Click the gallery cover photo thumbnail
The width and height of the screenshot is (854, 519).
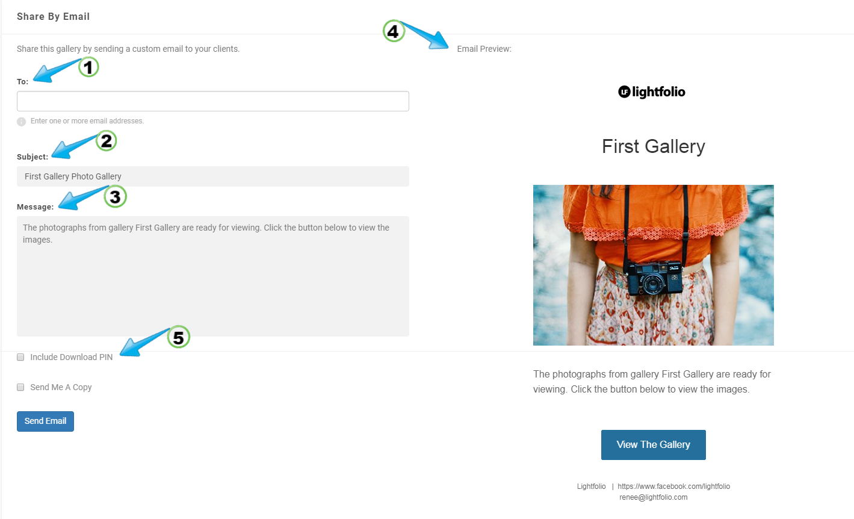tap(654, 265)
